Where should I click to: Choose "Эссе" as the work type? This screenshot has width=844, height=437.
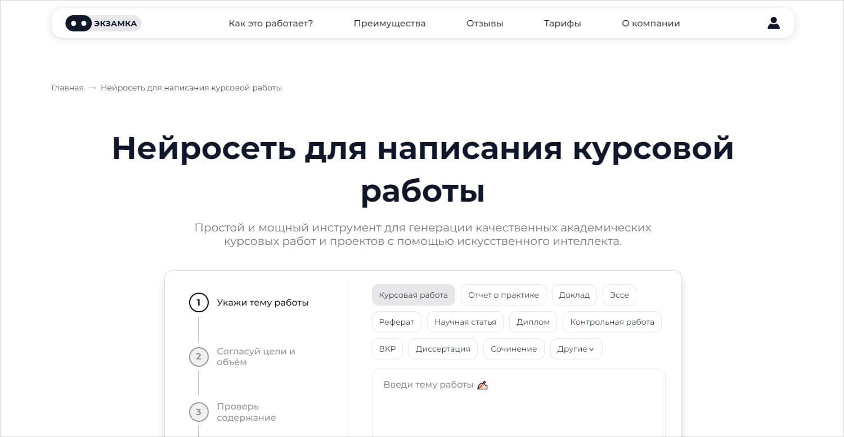619,294
